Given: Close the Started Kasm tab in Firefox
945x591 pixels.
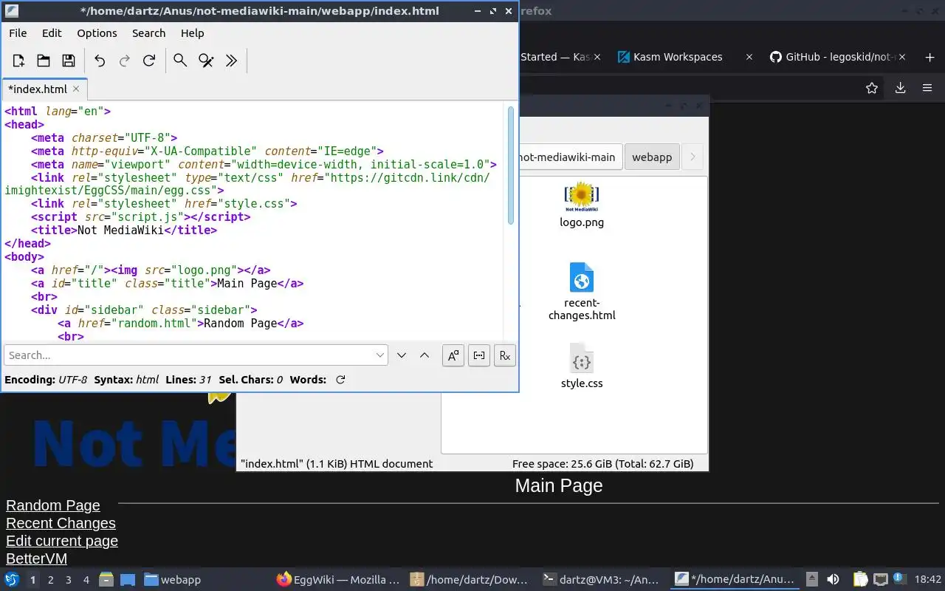Looking at the screenshot, I should 597,57.
